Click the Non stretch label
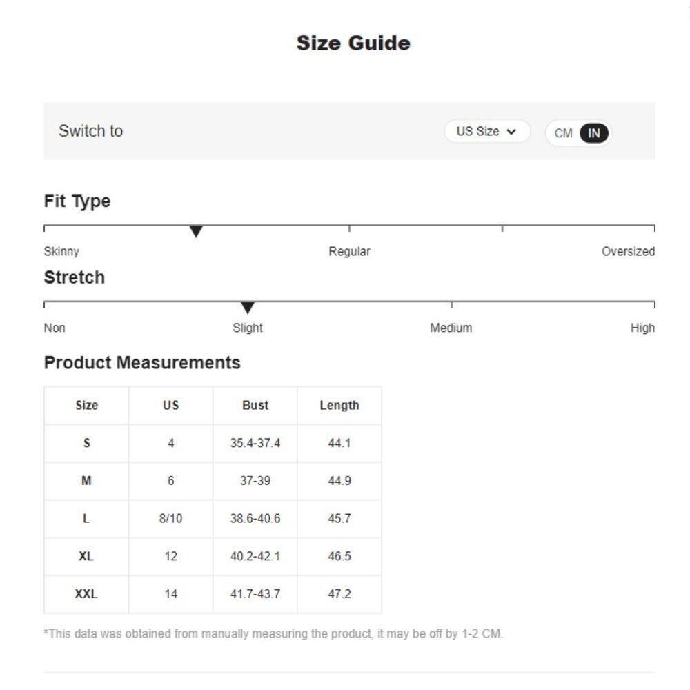The width and height of the screenshot is (690, 690). [55, 328]
